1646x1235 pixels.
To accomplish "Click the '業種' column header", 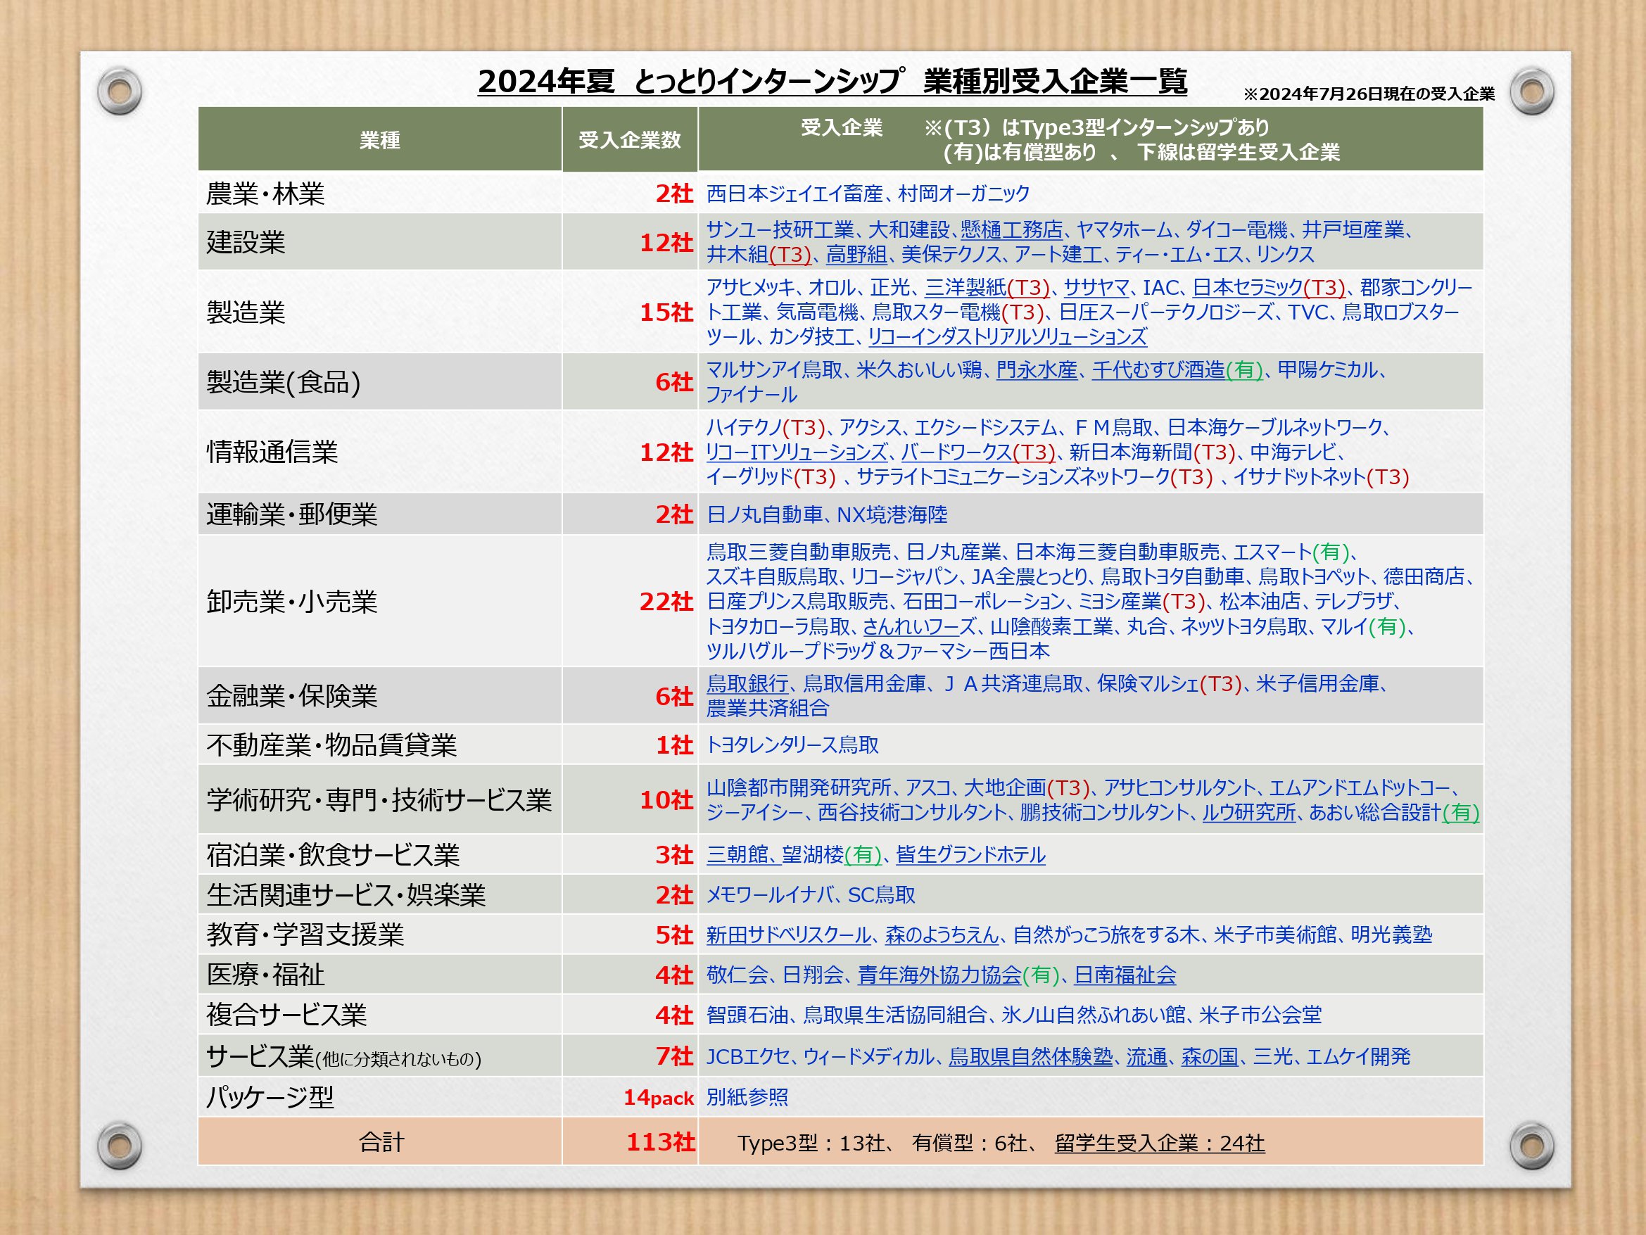I will pos(379,140).
